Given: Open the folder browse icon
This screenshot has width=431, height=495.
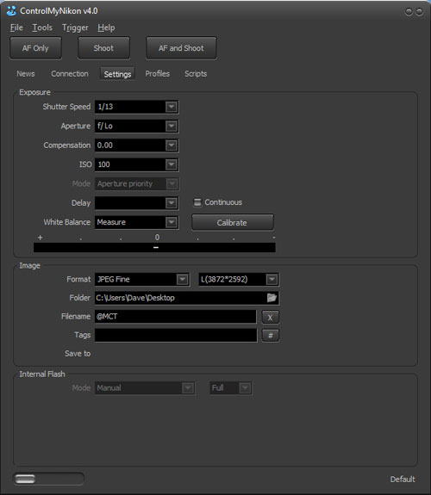Looking at the screenshot, I should coord(272,298).
